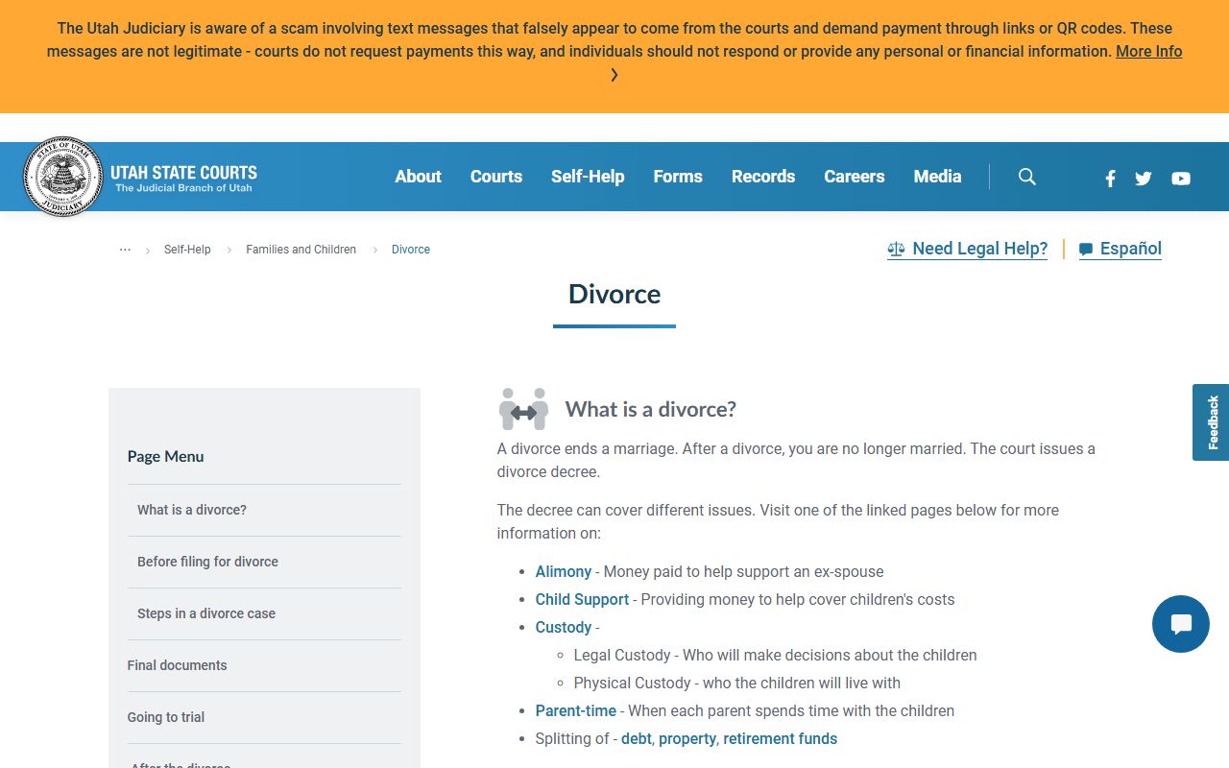This screenshot has height=768, width=1229.
Task: Jump to 'What is a divorce?' in Page Menu
Action: coord(192,510)
